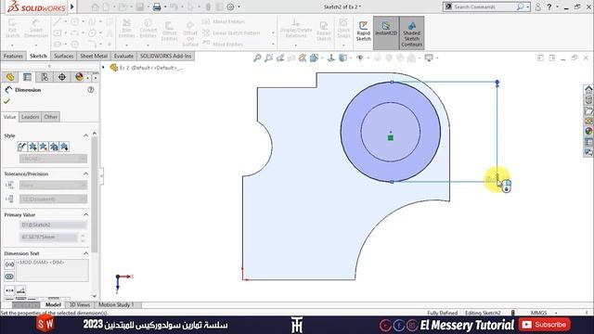Click the Display Style icon
This screenshot has width=594, height=334.
(342, 58)
